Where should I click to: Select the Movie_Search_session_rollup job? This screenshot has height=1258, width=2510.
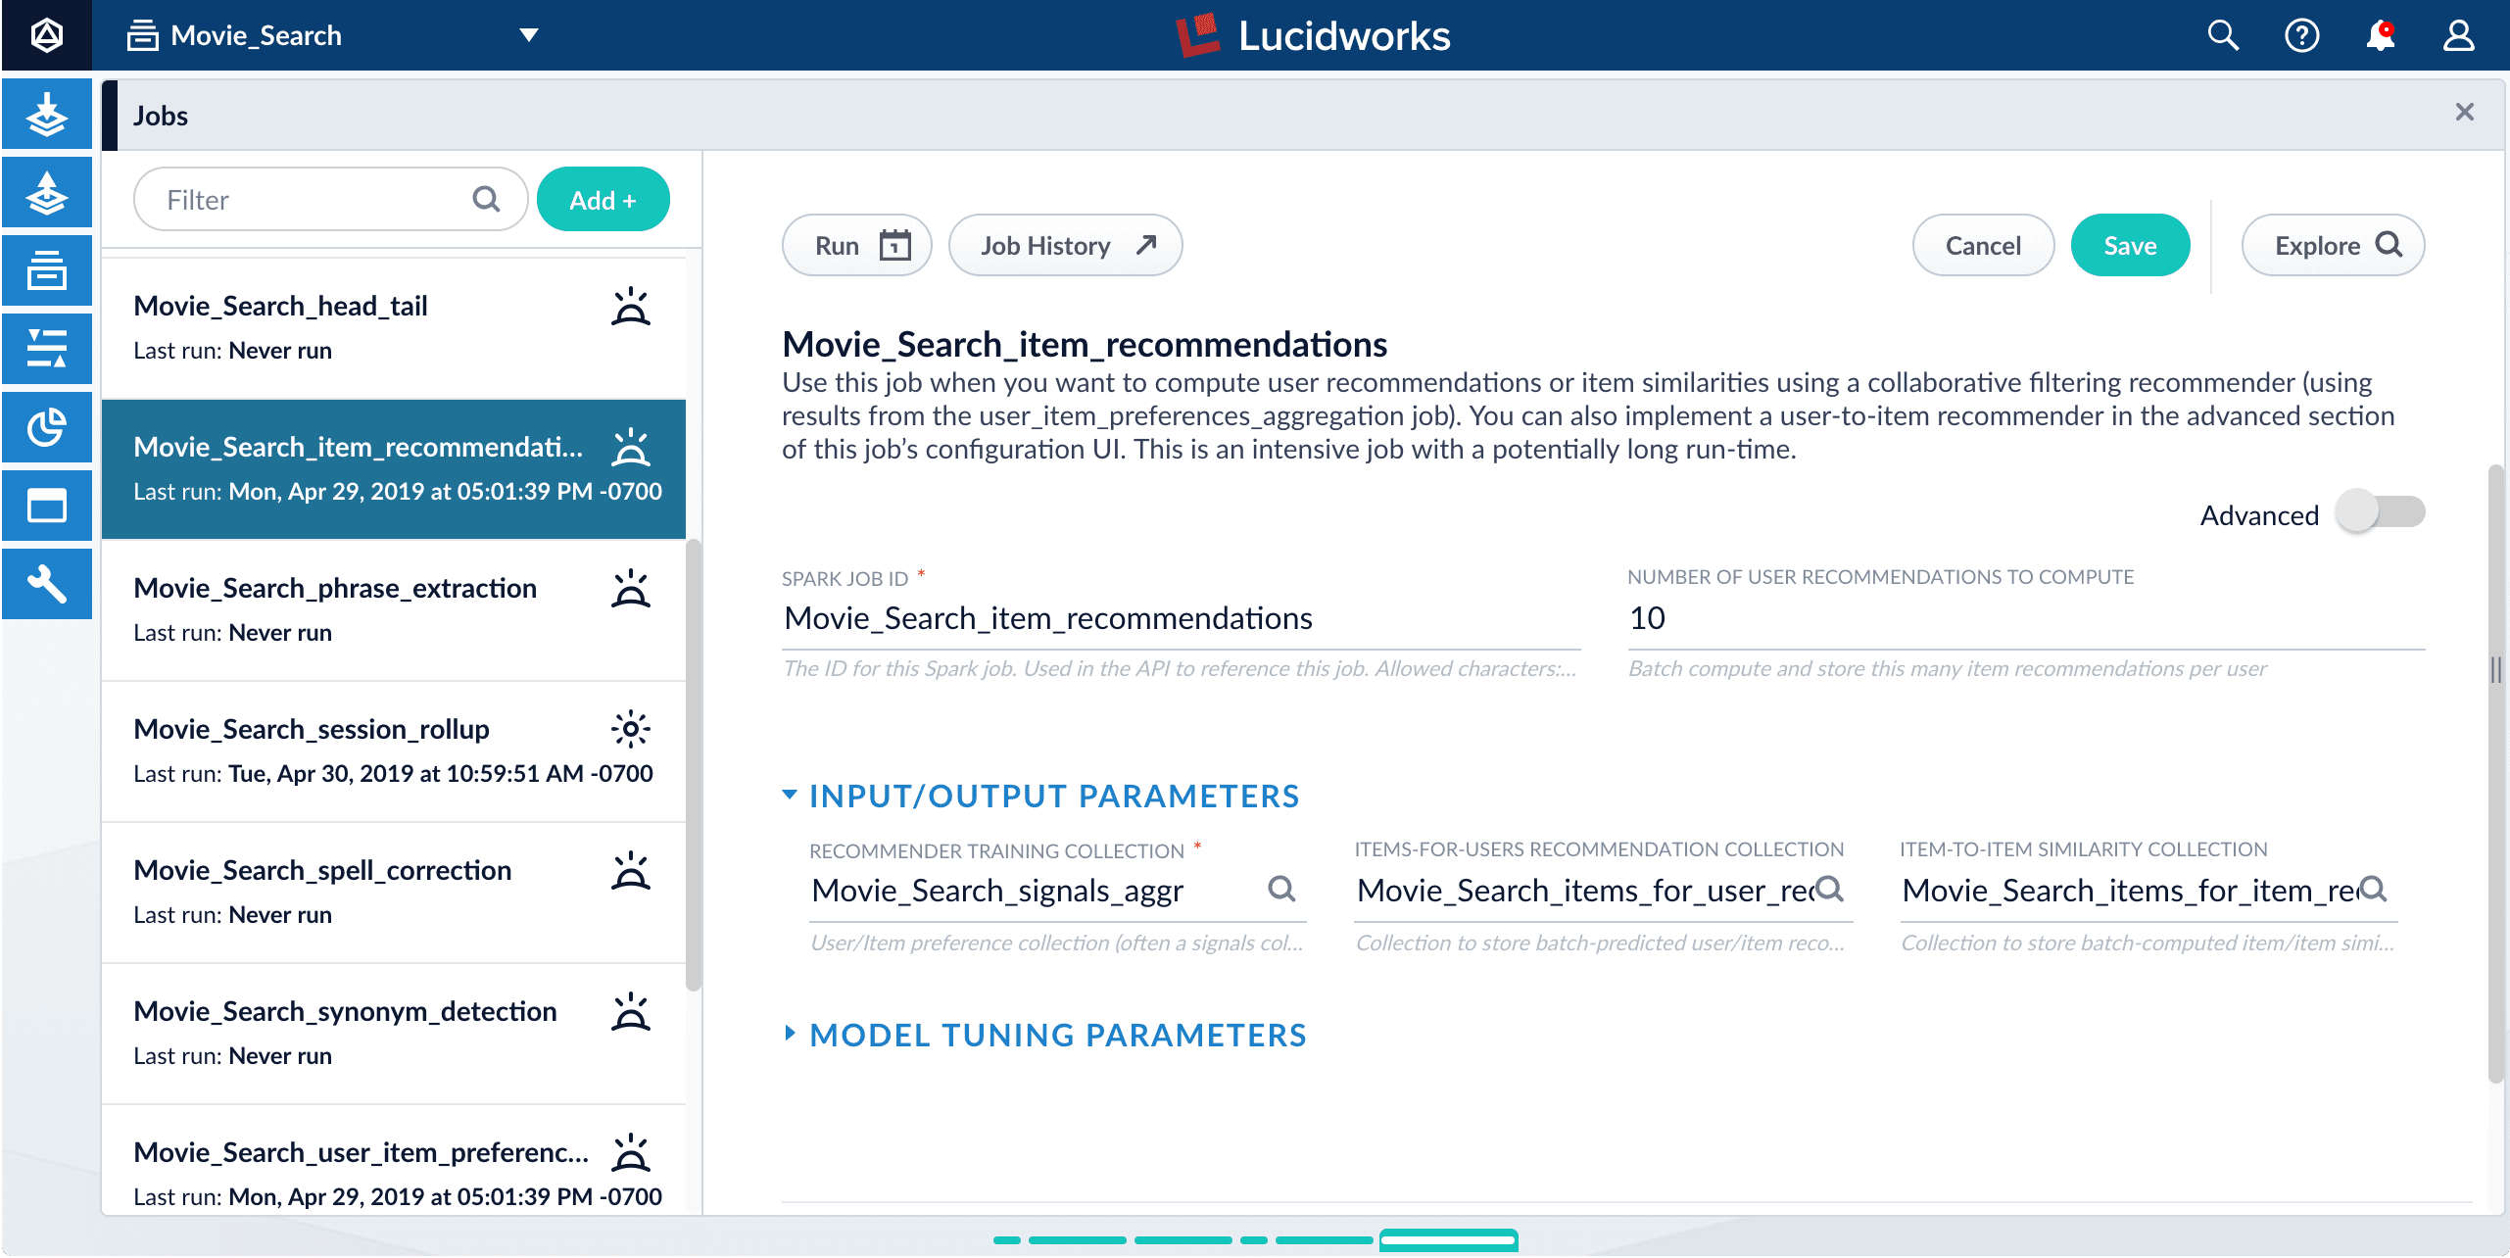click(x=394, y=751)
